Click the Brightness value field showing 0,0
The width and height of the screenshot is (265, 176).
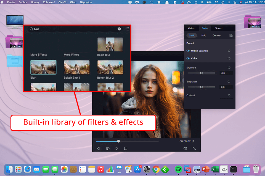[x=226, y=87]
